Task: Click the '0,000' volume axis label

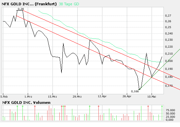Action: click(169, 120)
